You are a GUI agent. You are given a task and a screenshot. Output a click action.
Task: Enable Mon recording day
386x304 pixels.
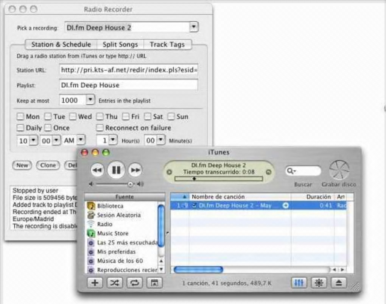pos(20,116)
